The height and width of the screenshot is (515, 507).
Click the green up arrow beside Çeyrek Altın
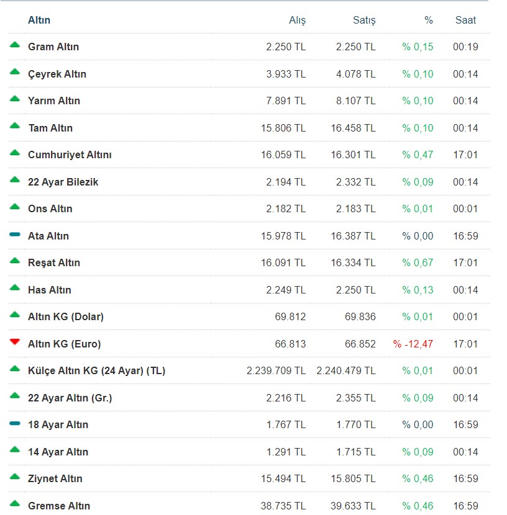(15, 72)
